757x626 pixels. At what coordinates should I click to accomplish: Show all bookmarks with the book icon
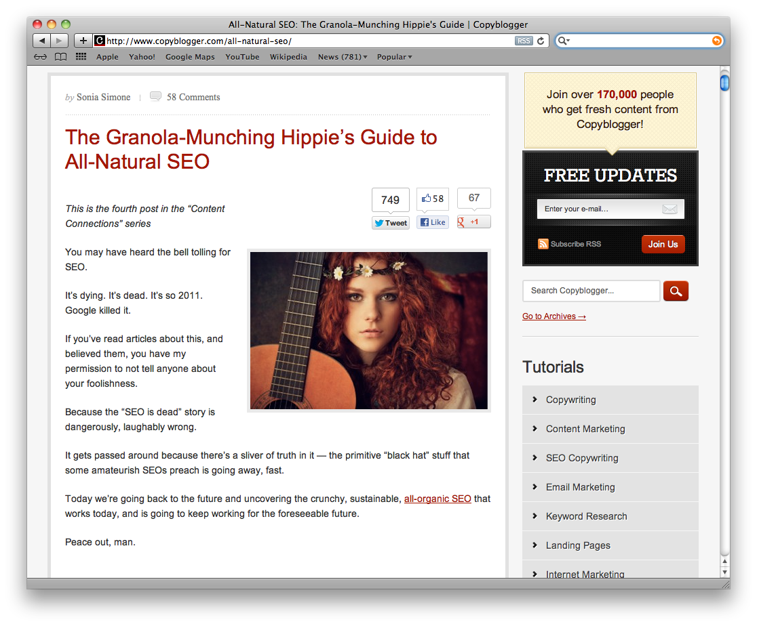pos(60,57)
